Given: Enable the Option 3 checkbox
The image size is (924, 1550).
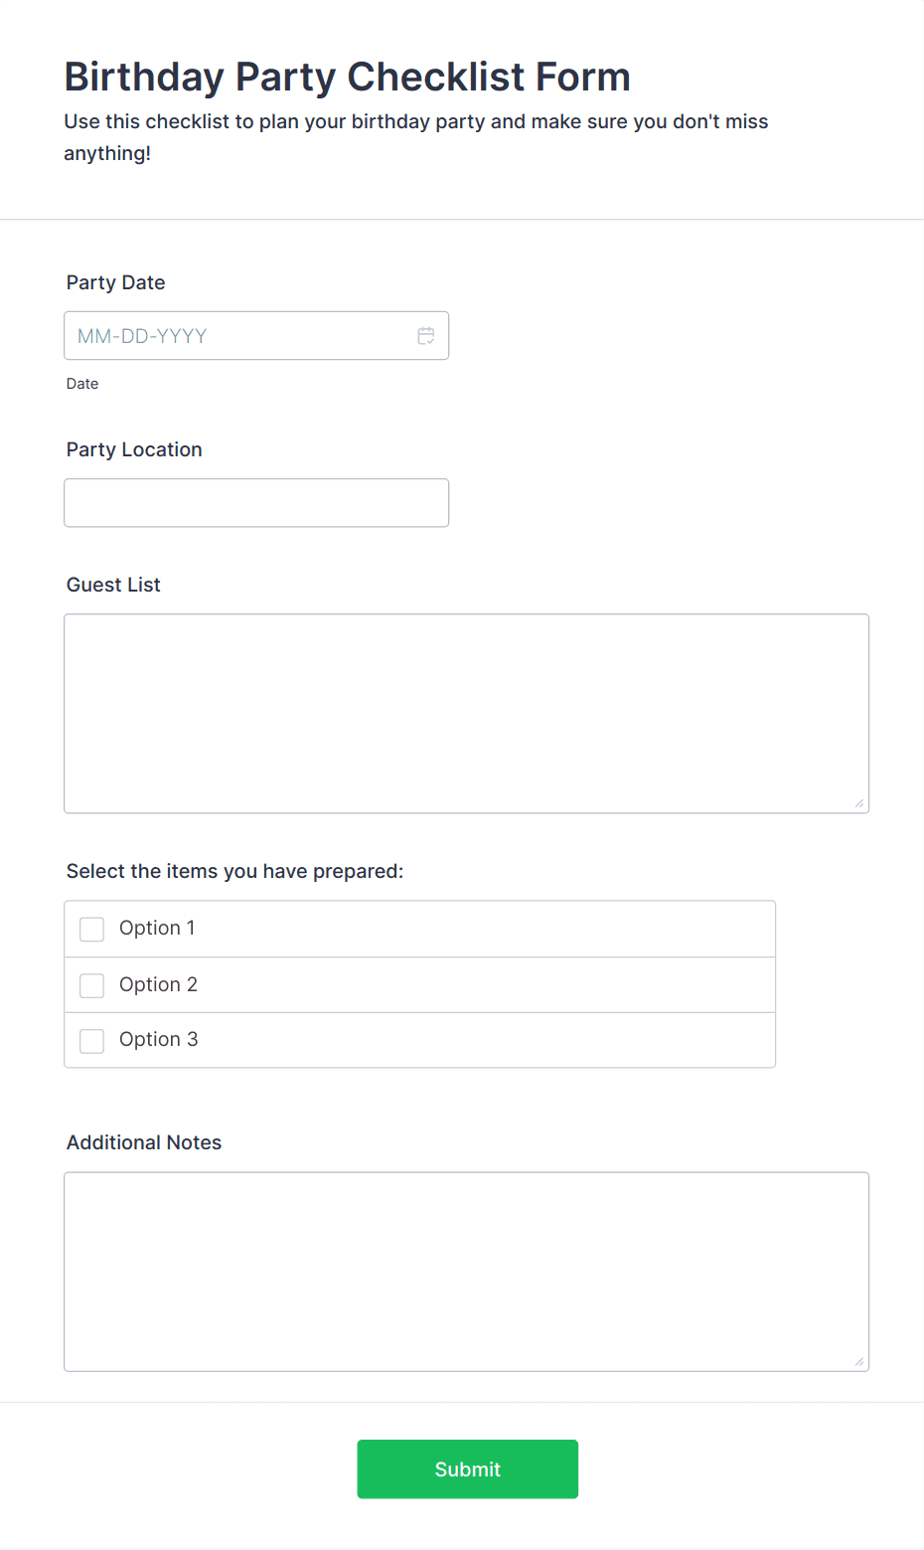Looking at the screenshot, I should click(92, 1041).
